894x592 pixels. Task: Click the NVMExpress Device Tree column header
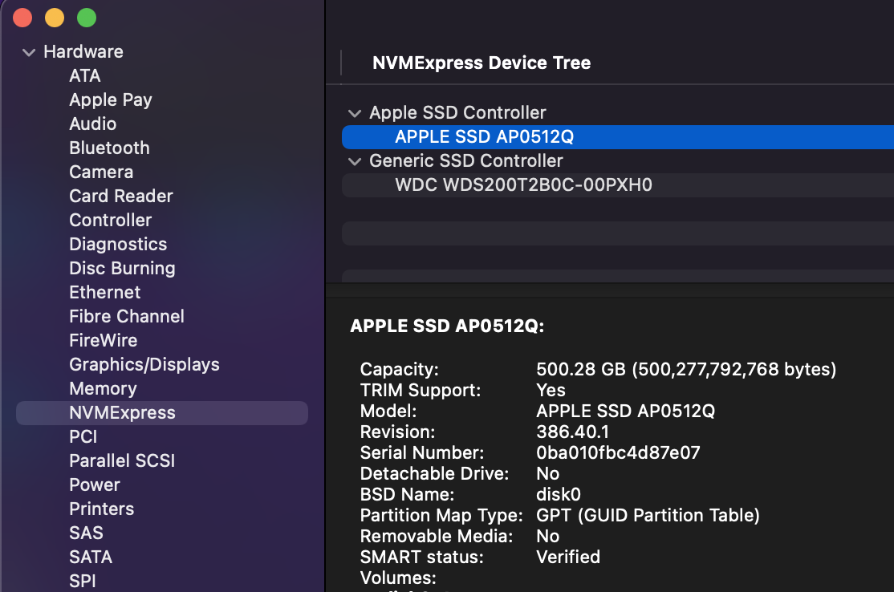[x=482, y=63]
